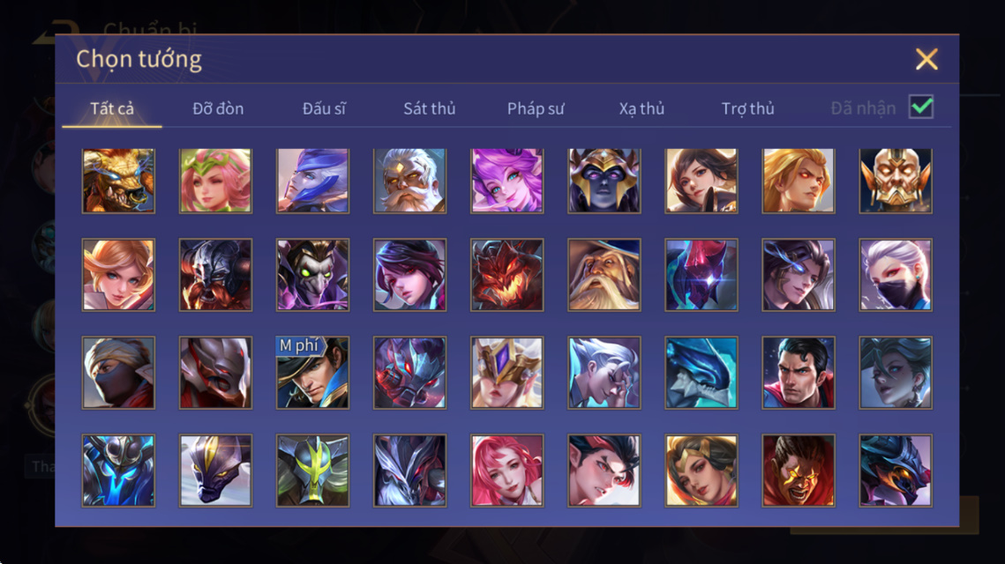The height and width of the screenshot is (564, 1005).
Task: View the "Trợ thủ" support tab
Action: [748, 108]
